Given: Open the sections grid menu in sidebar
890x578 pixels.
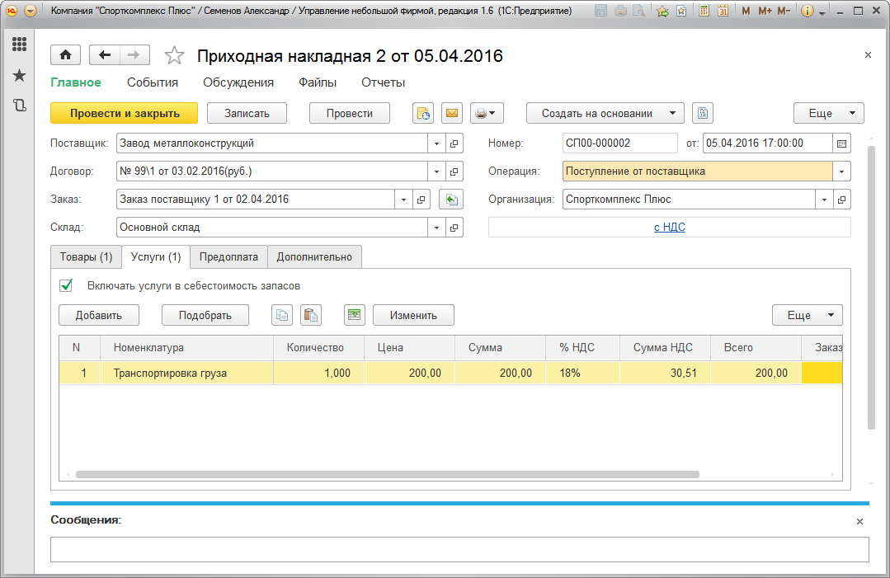Looking at the screenshot, I should (x=19, y=45).
